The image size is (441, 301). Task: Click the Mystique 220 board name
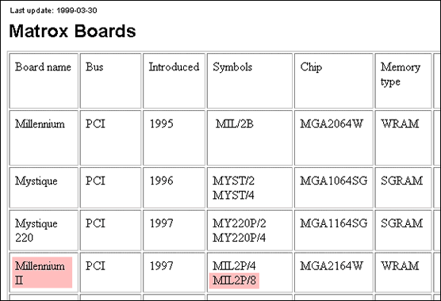36,231
